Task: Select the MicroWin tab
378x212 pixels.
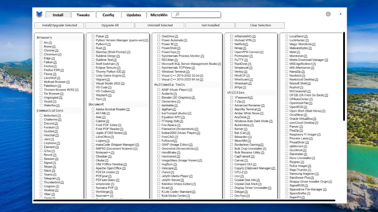Action: tap(159, 15)
